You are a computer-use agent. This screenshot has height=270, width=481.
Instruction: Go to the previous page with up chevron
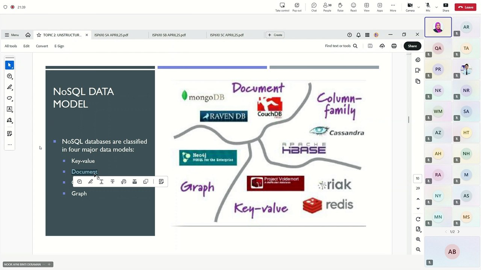point(418,199)
